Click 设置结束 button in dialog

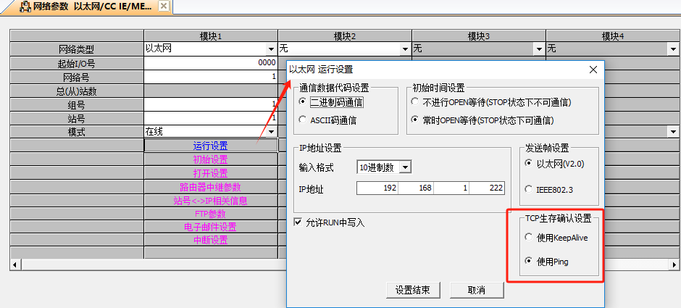(x=413, y=290)
